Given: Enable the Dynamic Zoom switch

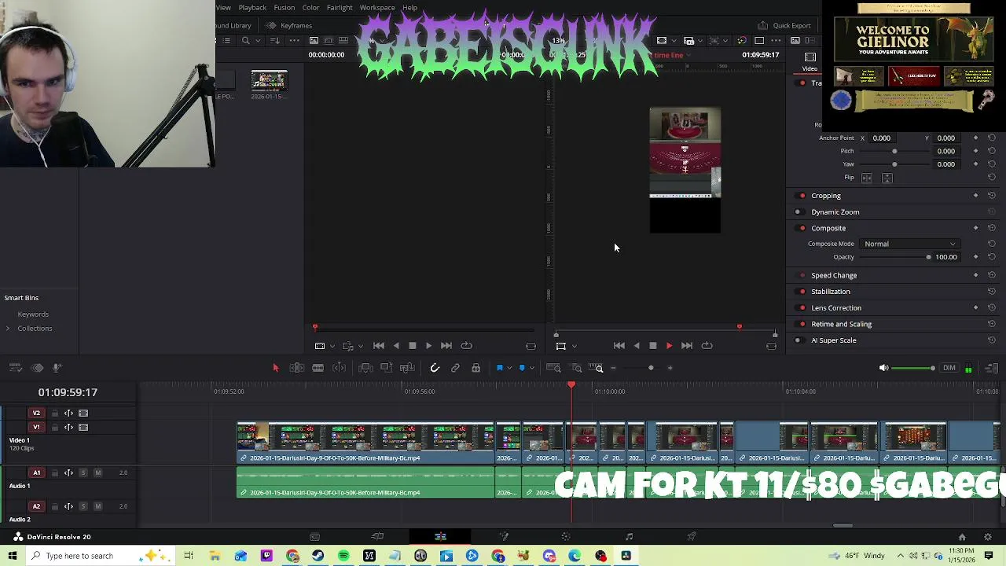Looking at the screenshot, I should tap(799, 212).
